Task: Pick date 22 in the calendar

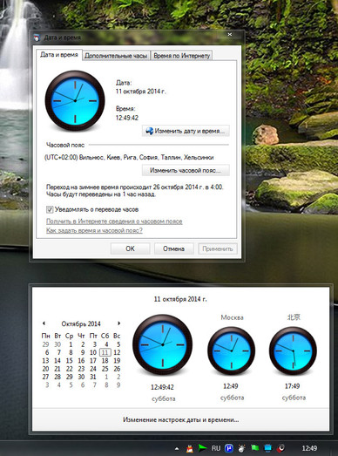Action: point(69,369)
